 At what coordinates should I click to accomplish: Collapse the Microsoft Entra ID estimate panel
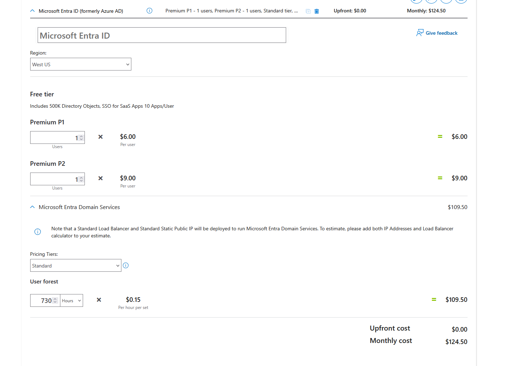coord(33,11)
